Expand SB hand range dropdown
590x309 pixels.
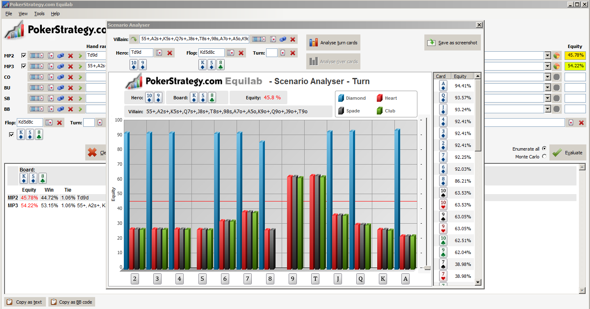[548, 98]
